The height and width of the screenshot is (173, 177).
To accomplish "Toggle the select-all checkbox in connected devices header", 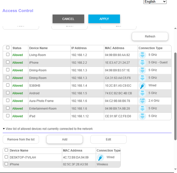I will (x=8, y=48).
